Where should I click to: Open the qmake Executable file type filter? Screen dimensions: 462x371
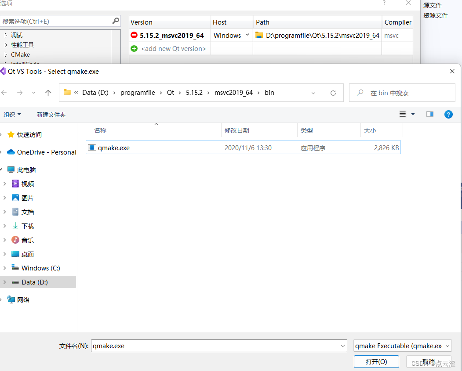[x=403, y=346]
